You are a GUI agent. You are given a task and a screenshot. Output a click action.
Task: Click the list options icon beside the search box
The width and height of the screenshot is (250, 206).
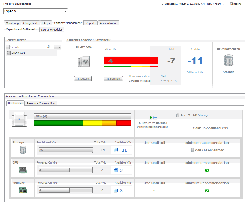pyautogui.click(x=59, y=47)
